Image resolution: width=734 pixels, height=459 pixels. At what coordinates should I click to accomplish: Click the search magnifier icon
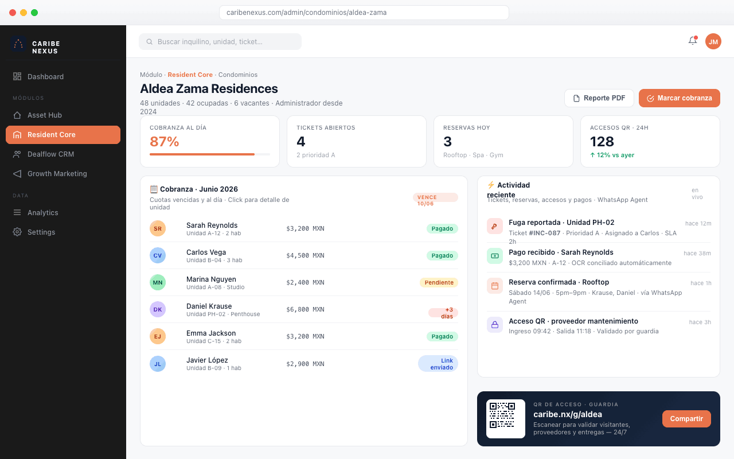[x=150, y=42]
